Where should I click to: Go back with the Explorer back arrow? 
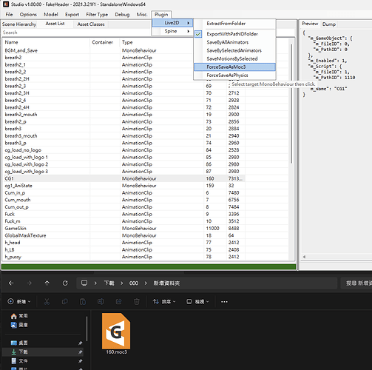coord(11,283)
